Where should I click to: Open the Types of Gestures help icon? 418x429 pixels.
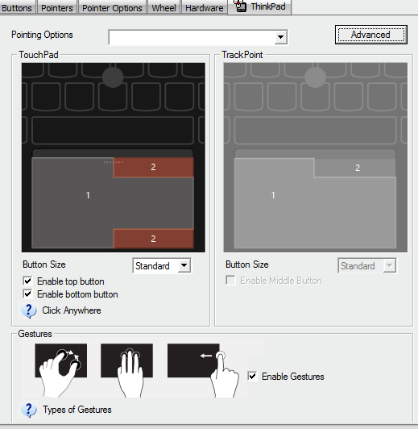pyautogui.click(x=29, y=410)
